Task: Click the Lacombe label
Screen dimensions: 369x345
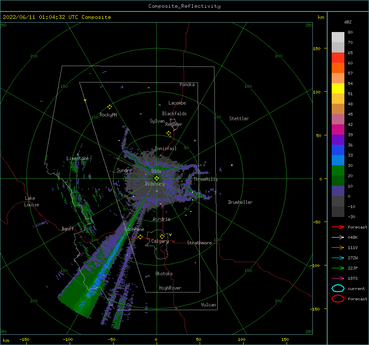Action: tap(177, 103)
